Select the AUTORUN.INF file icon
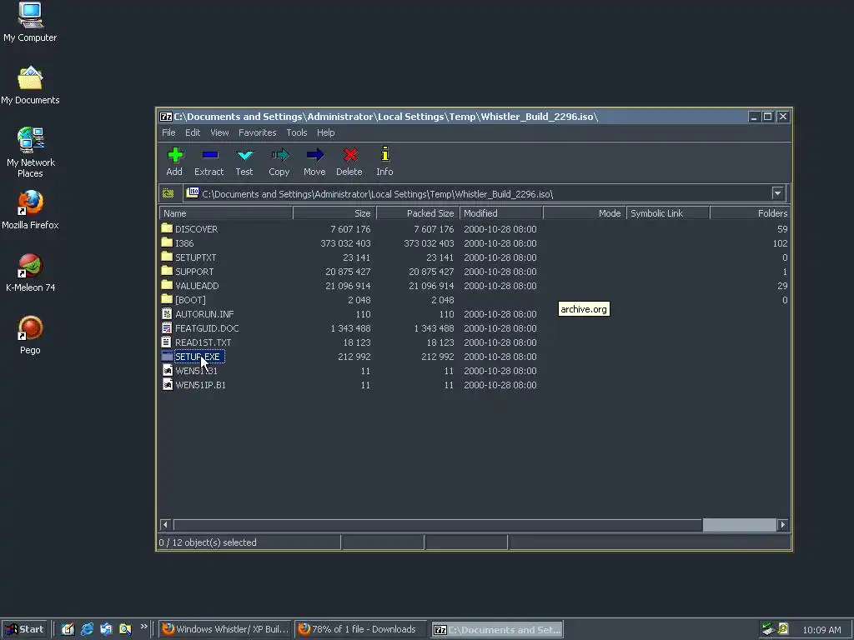This screenshot has height=640, width=854. (x=167, y=313)
